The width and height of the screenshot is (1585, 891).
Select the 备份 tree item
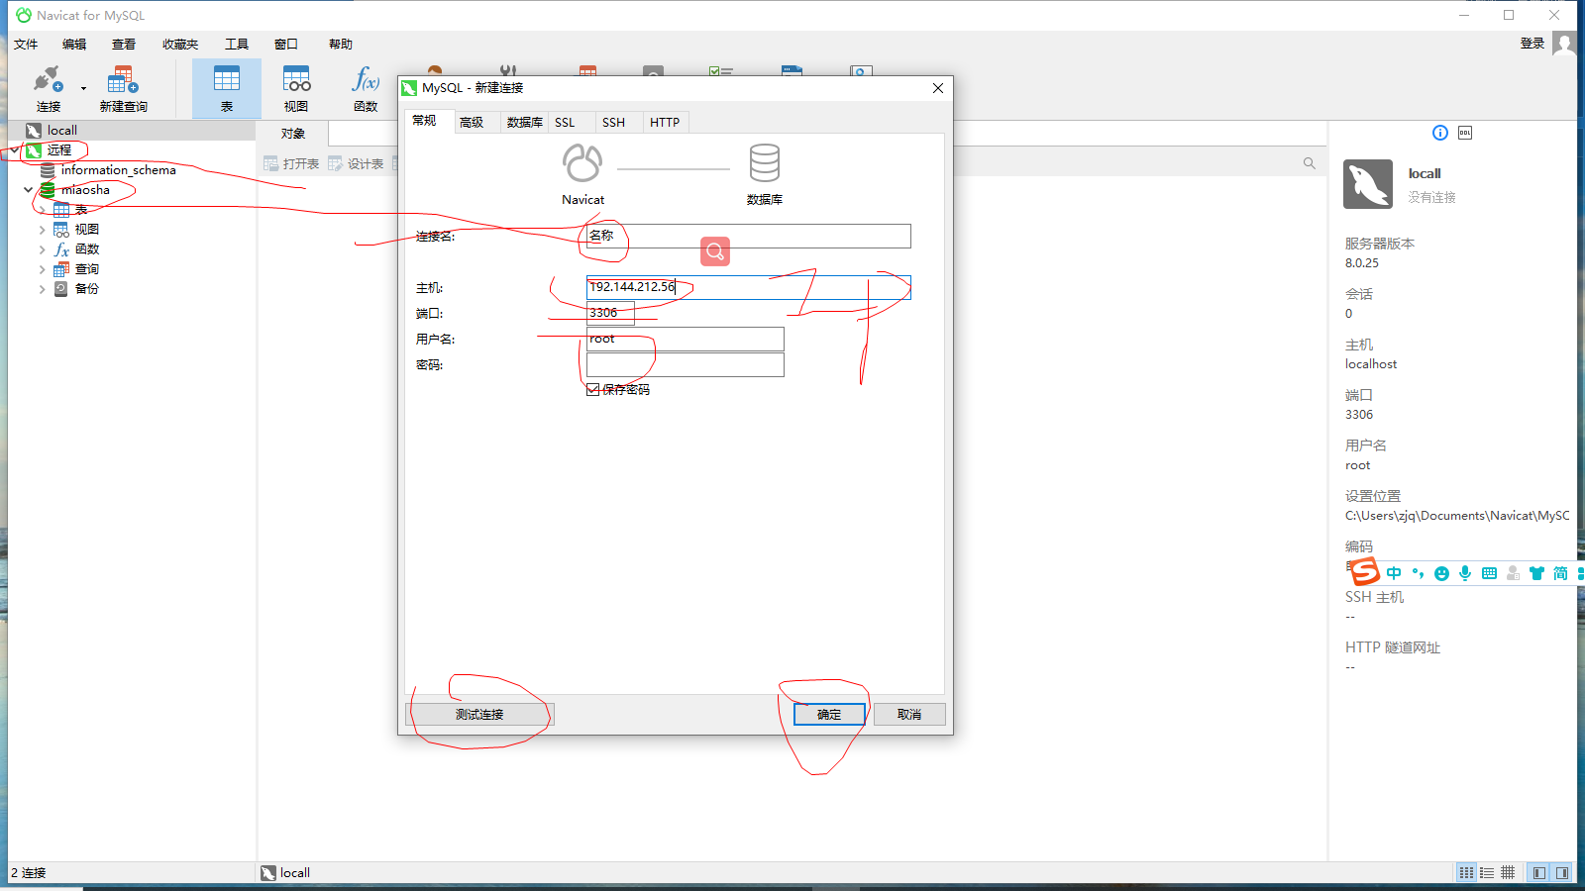[87, 288]
